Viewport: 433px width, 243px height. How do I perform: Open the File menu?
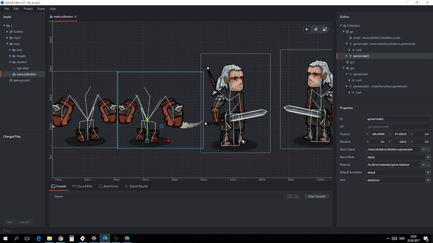coord(6,9)
